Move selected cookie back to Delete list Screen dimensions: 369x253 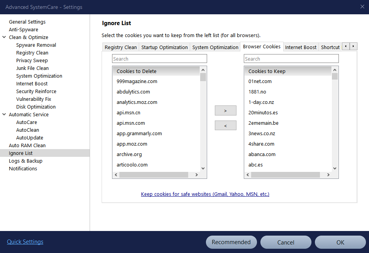(x=225, y=126)
